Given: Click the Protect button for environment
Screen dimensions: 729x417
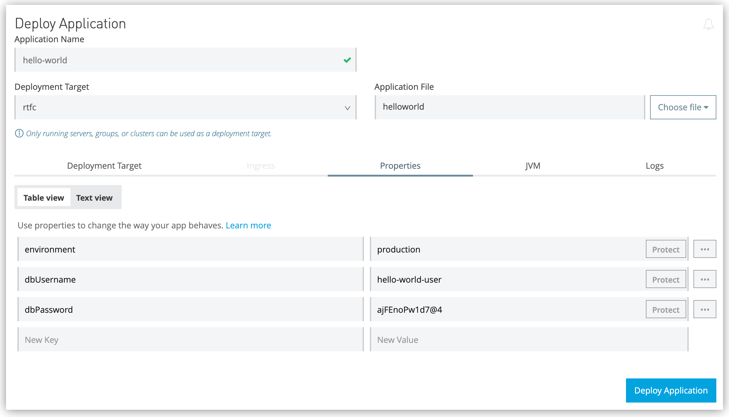Looking at the screenshot, I should pyautogui.click(x=665, y=249).
